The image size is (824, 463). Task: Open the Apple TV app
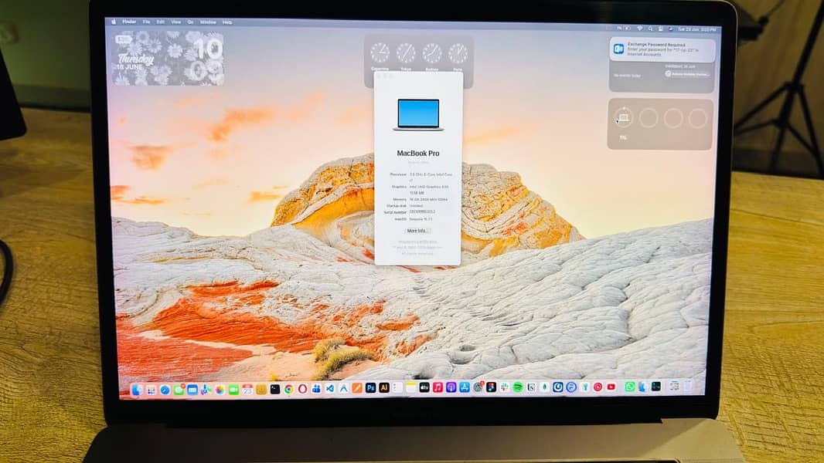424,387
